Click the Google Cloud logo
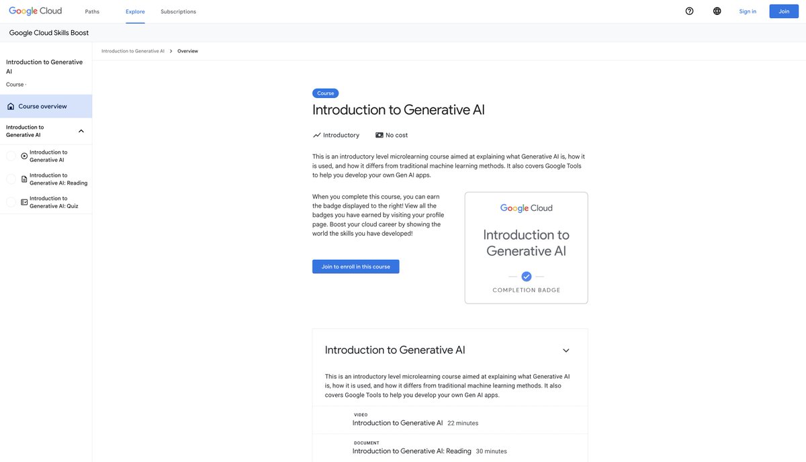This screenshot has width=806, height=462. click(x=35, y=11)
